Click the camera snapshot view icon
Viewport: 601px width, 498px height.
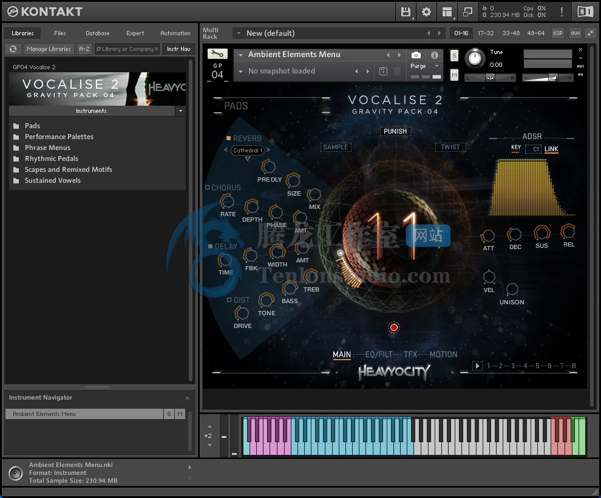[416, 55]
